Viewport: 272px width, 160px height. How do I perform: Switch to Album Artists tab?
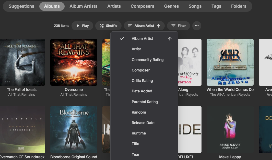pyautogui.click(x=84, y=6)
